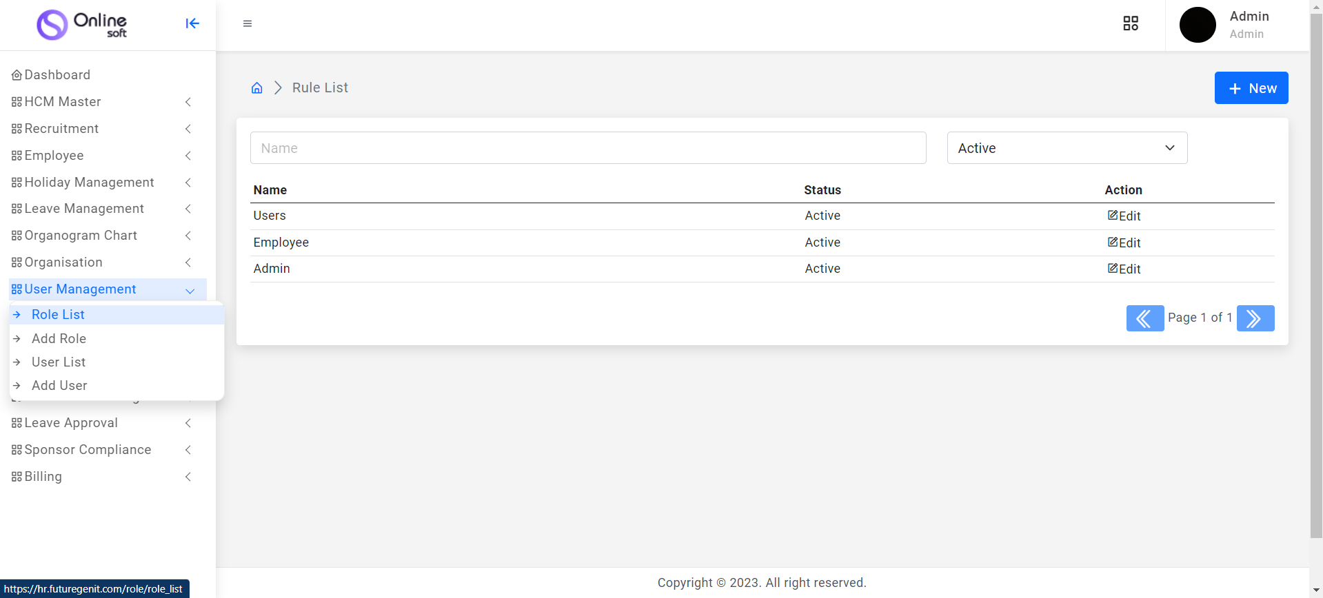
Task: Expand the HCM Master menu
Action: click(100, 102)
